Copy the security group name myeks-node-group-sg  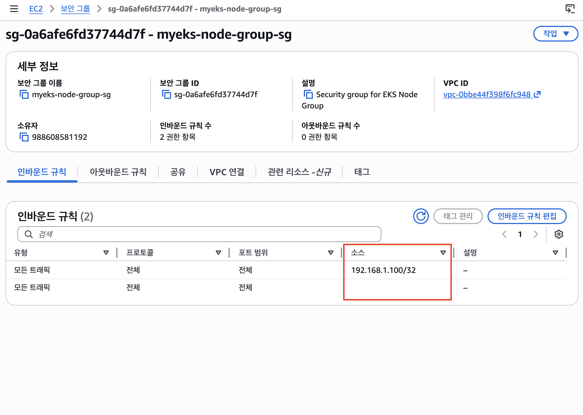tap(25, 95)
